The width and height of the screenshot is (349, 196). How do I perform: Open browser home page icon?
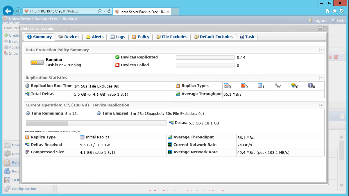tap(327, 11)
